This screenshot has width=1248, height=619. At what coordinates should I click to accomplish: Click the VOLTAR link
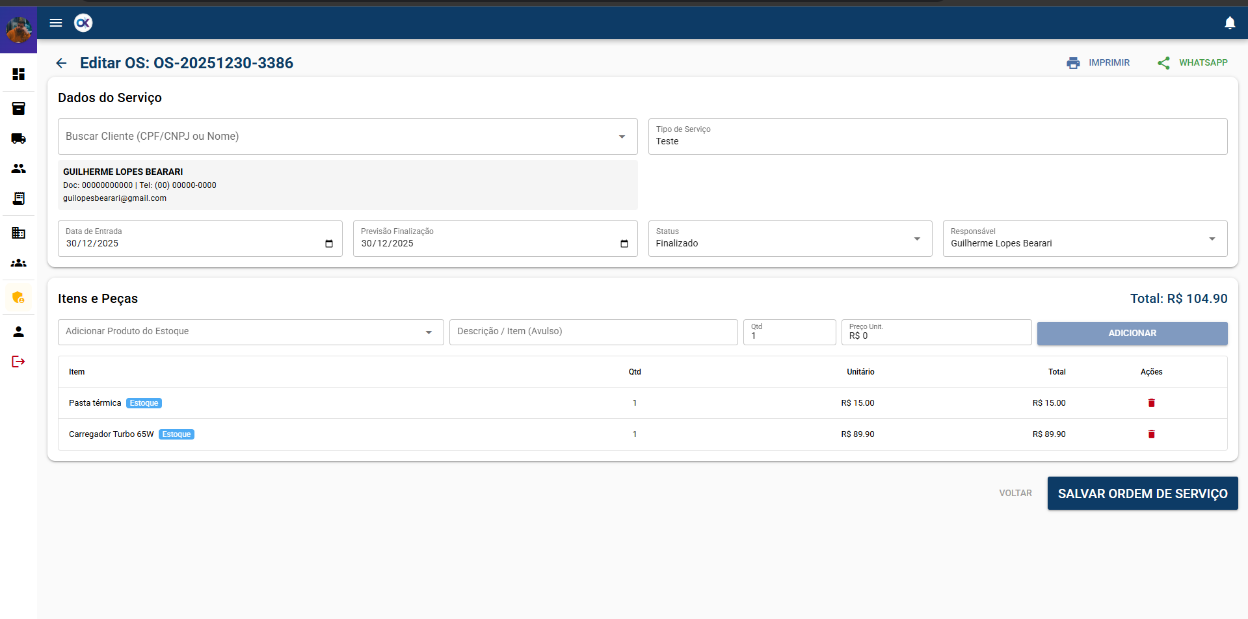pyautogui.click(x=1015, y=494)
